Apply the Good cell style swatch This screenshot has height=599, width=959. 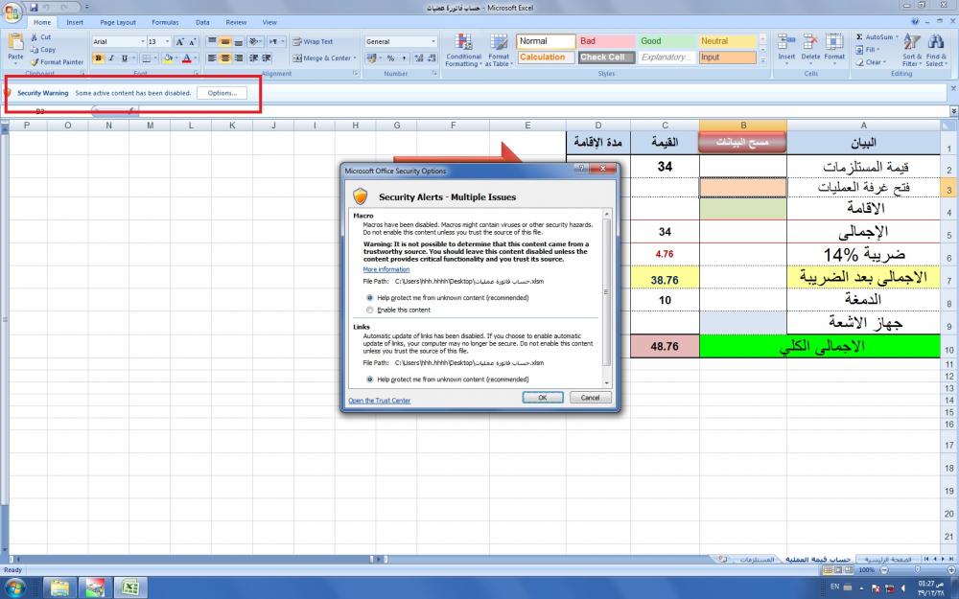click(x=667, y=41)
